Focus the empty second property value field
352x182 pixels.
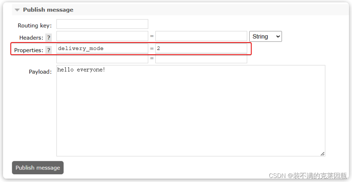[201, 59]
